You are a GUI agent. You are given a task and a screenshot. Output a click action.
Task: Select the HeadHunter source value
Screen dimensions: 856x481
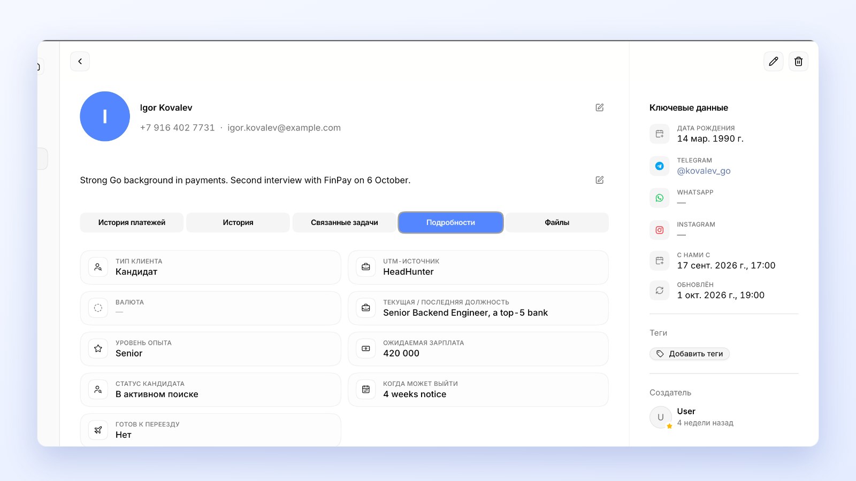pos(408,271)
